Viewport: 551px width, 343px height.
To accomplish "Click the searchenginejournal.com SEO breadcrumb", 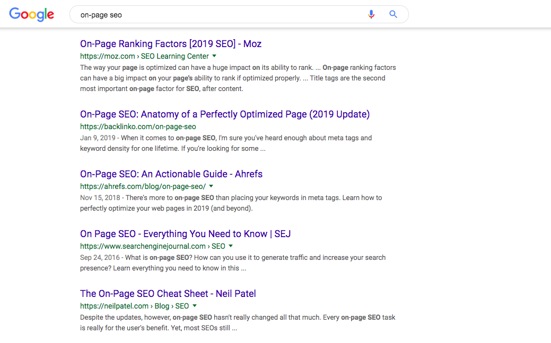I will 217,246.
